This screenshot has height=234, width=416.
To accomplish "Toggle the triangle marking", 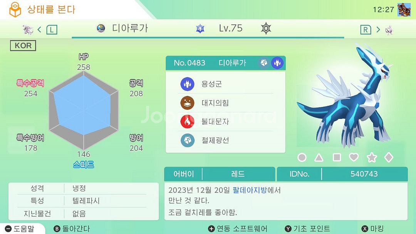I will click(x=319, y=158).
